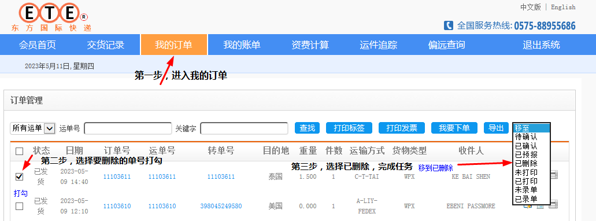Click transport method A-LIY-FEDEX
Viewport: 596px width, 221px height.
[367, 206]
